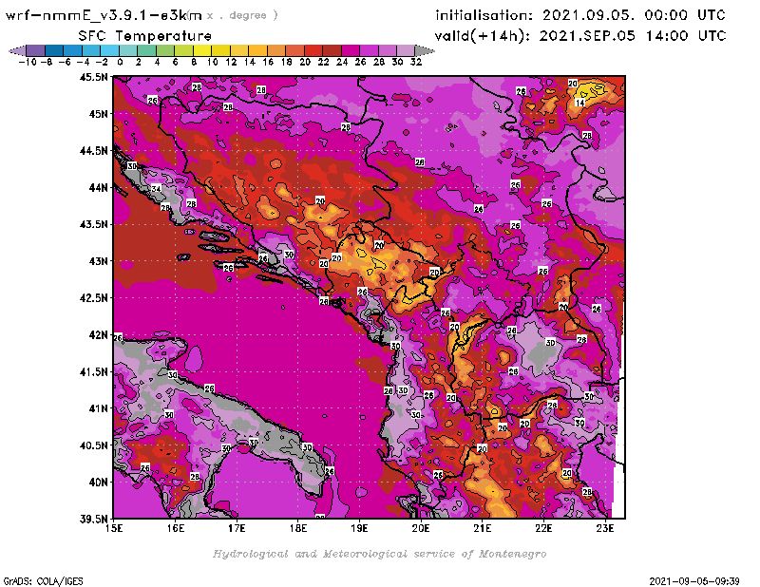The width and height of the screenshot is (760, 587).
Task: Click the magenta legend swatch between 24 and 26
Action: [351, 50]
